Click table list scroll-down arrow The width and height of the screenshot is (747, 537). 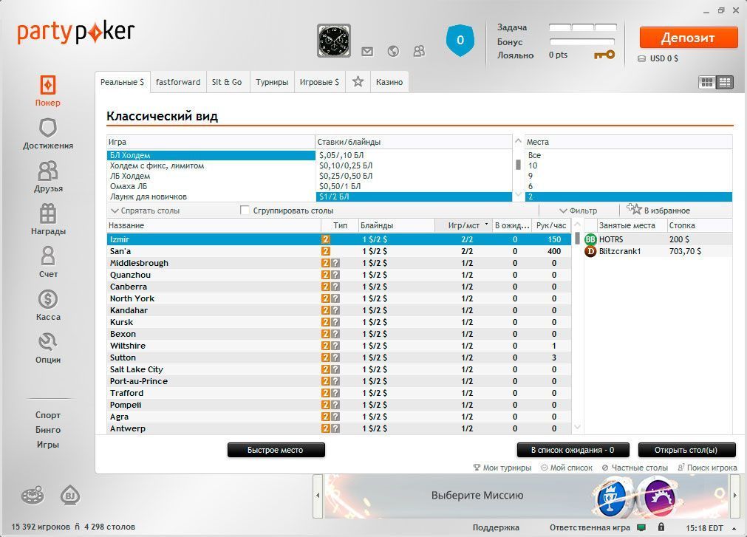tap(577, 427)
